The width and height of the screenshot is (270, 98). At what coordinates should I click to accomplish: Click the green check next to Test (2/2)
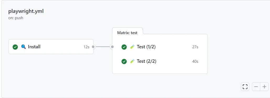coord(124,61)
